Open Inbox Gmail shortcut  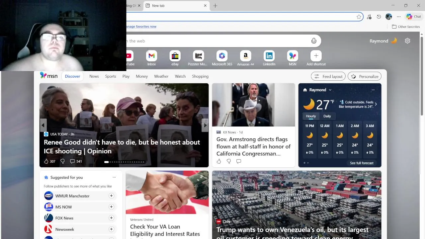coord(151,58)
